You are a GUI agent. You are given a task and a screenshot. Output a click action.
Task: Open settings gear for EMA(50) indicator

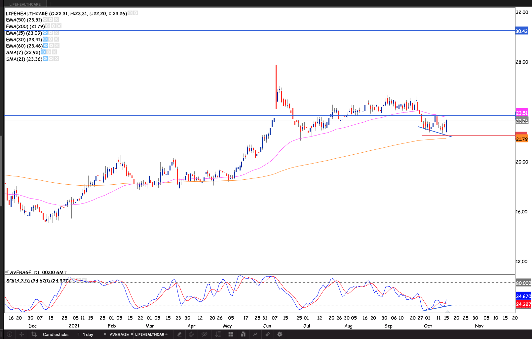pos(51,19)
